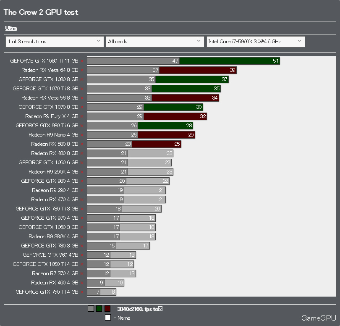Click the dark red legend swatch

click(107, 309)
